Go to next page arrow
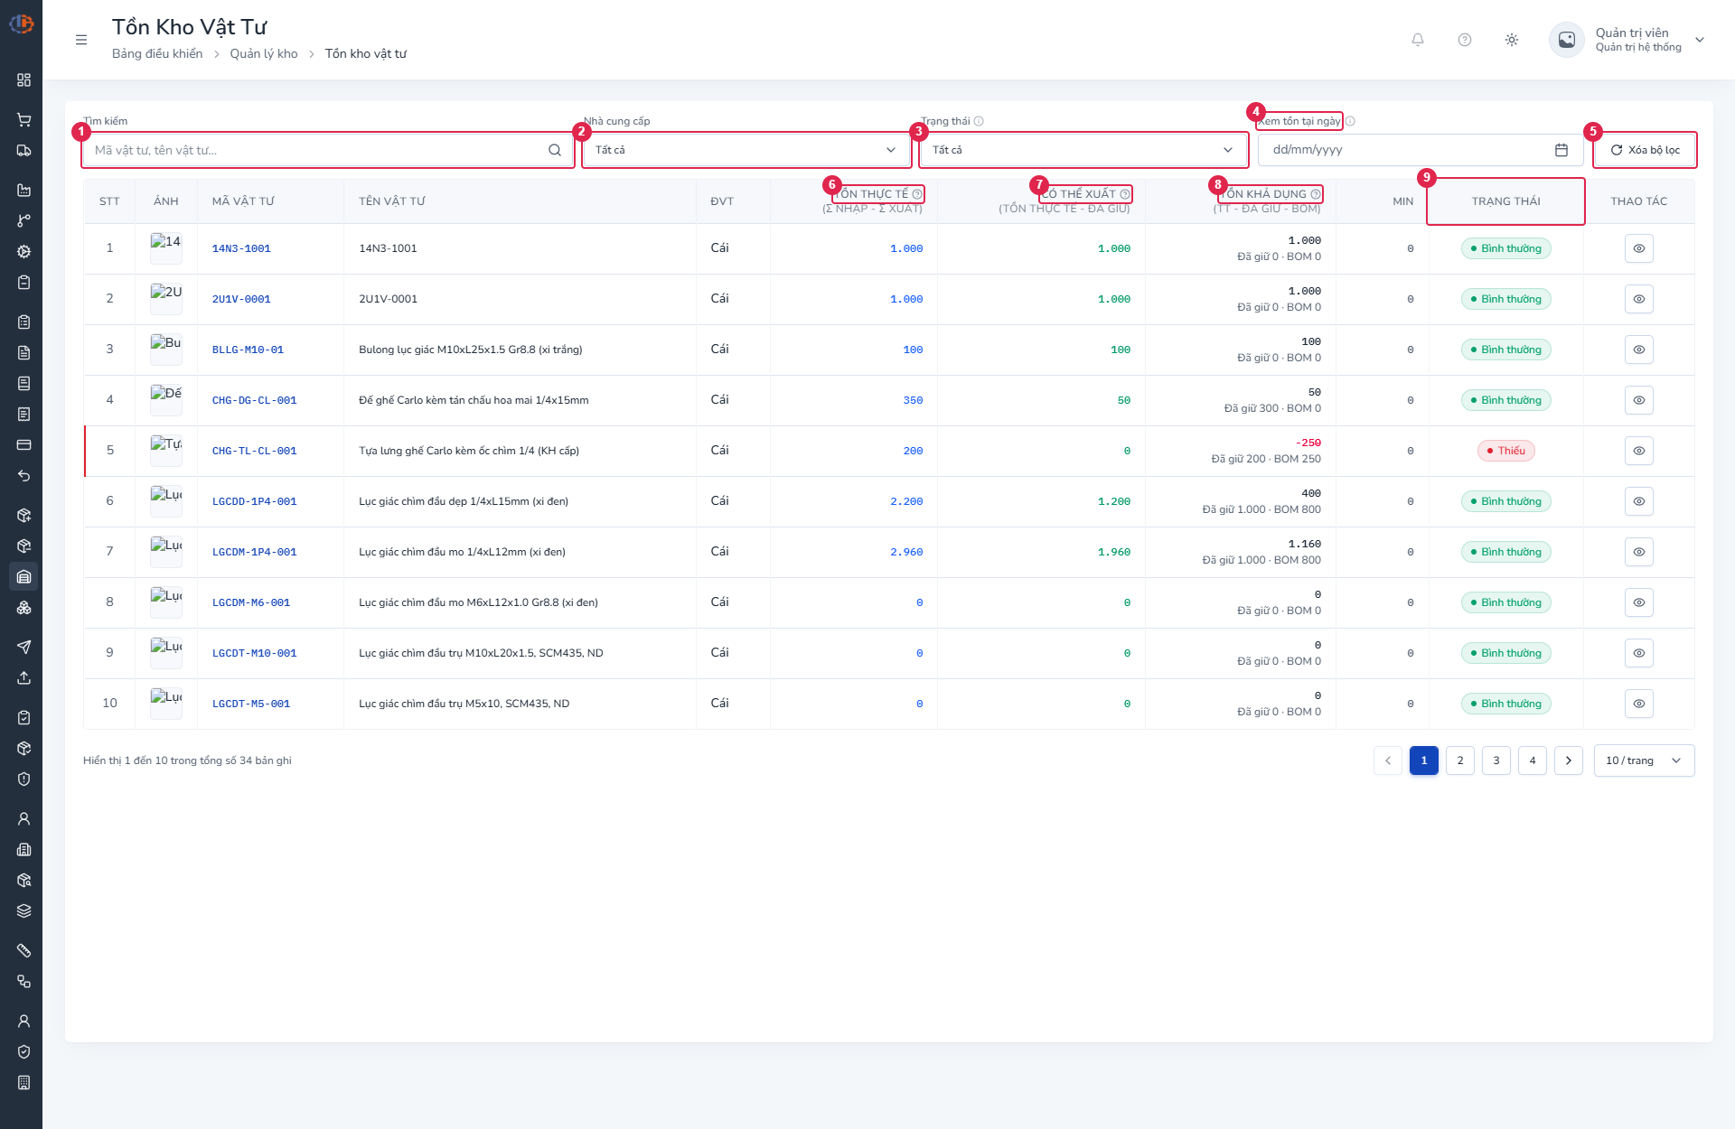 (x=1569, y=760)
